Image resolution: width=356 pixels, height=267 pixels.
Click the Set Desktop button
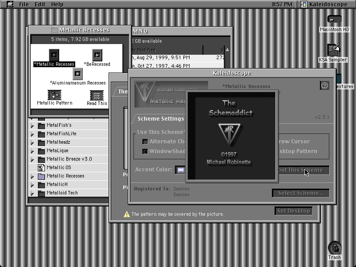(294, 211)
